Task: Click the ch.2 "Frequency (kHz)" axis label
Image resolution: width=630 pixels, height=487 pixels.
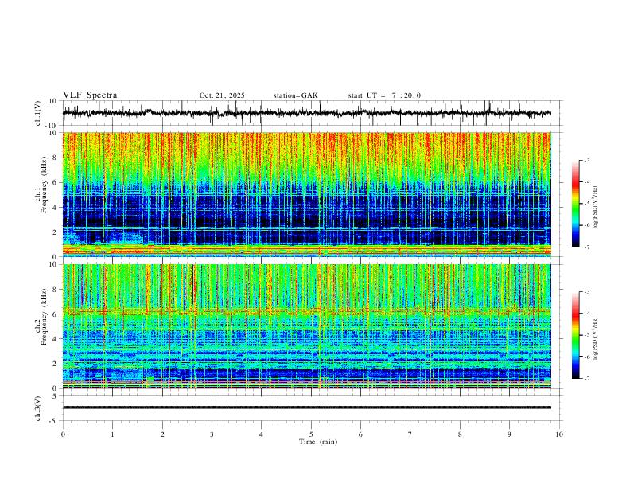Action: [x=45, y=317]
